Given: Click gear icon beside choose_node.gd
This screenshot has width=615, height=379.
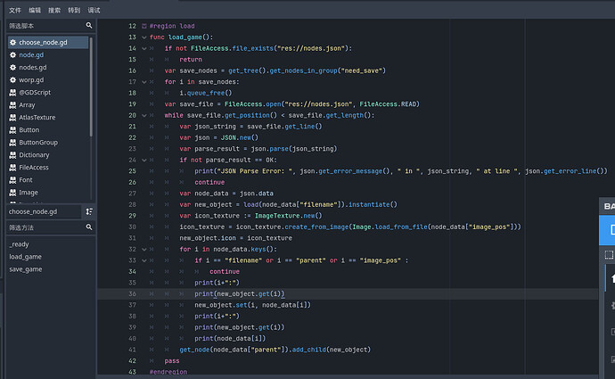Looking at the screenshot, I should pyautogui.click(x=13, y=43).
